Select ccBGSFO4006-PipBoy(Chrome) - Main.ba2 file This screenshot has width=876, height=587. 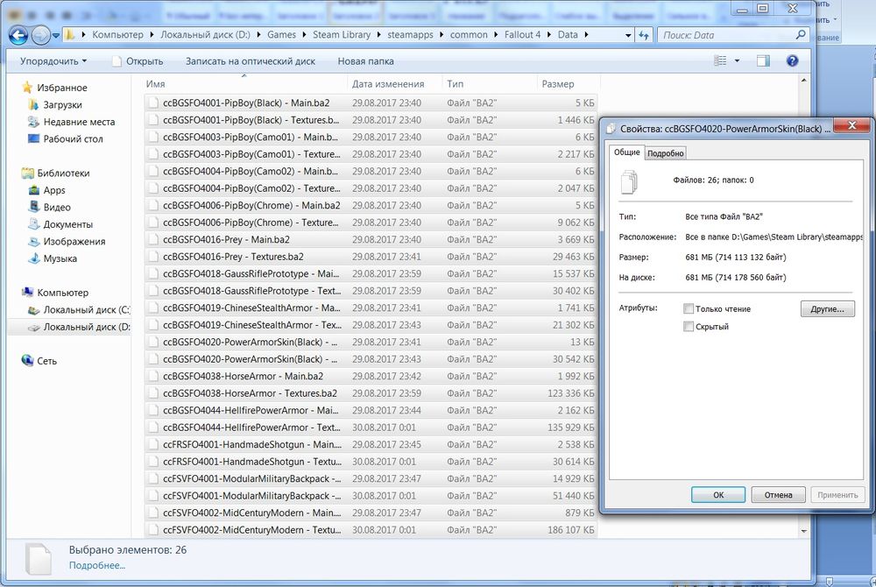371,206
